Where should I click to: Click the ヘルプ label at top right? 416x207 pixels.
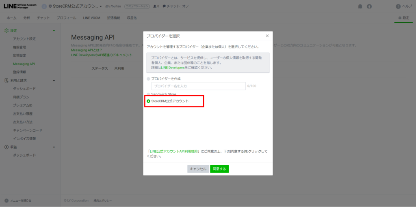tap(407, 6)
